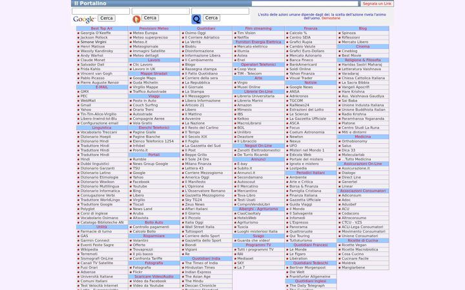This screenshot has width=465, height=290.
Task: Open the Direct Line link
Action: [351, 178]
